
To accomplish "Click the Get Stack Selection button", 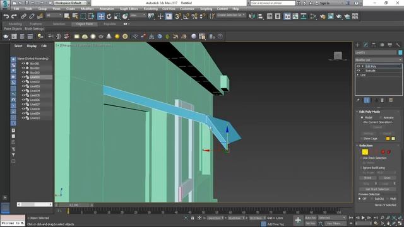I will [377, 189].
